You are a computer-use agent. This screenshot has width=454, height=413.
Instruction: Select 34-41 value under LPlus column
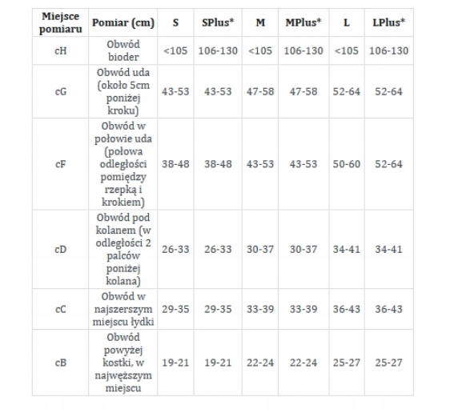coord(389,249)
